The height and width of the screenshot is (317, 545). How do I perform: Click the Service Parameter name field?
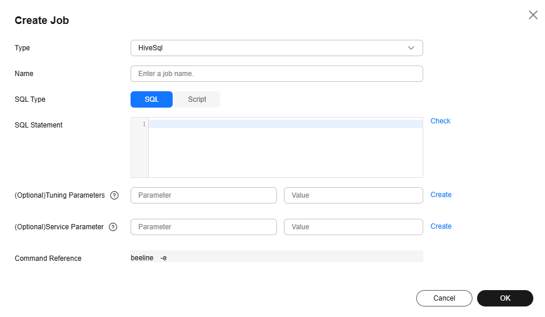(x=204, y=227)
